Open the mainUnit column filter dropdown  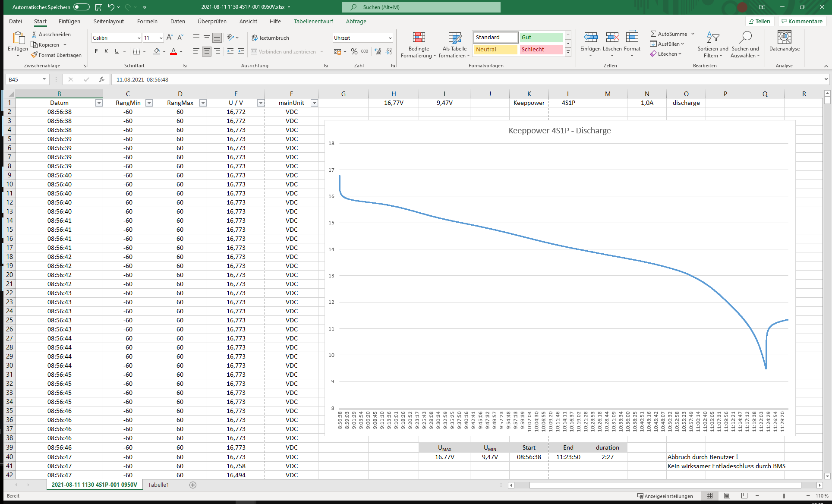pyautogui.click(x=315, y=103)
